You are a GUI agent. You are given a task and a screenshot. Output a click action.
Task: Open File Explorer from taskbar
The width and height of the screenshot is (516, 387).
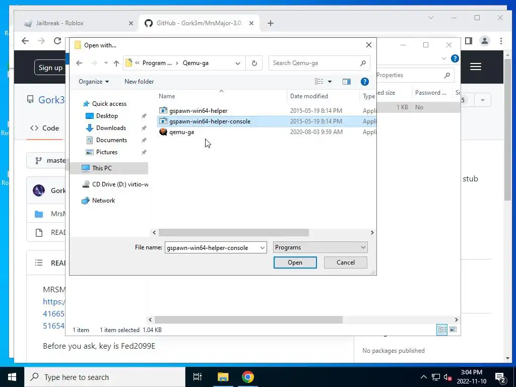[x=223, y=377]
